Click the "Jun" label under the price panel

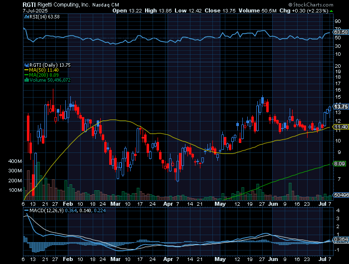click(x=273, y=204)
